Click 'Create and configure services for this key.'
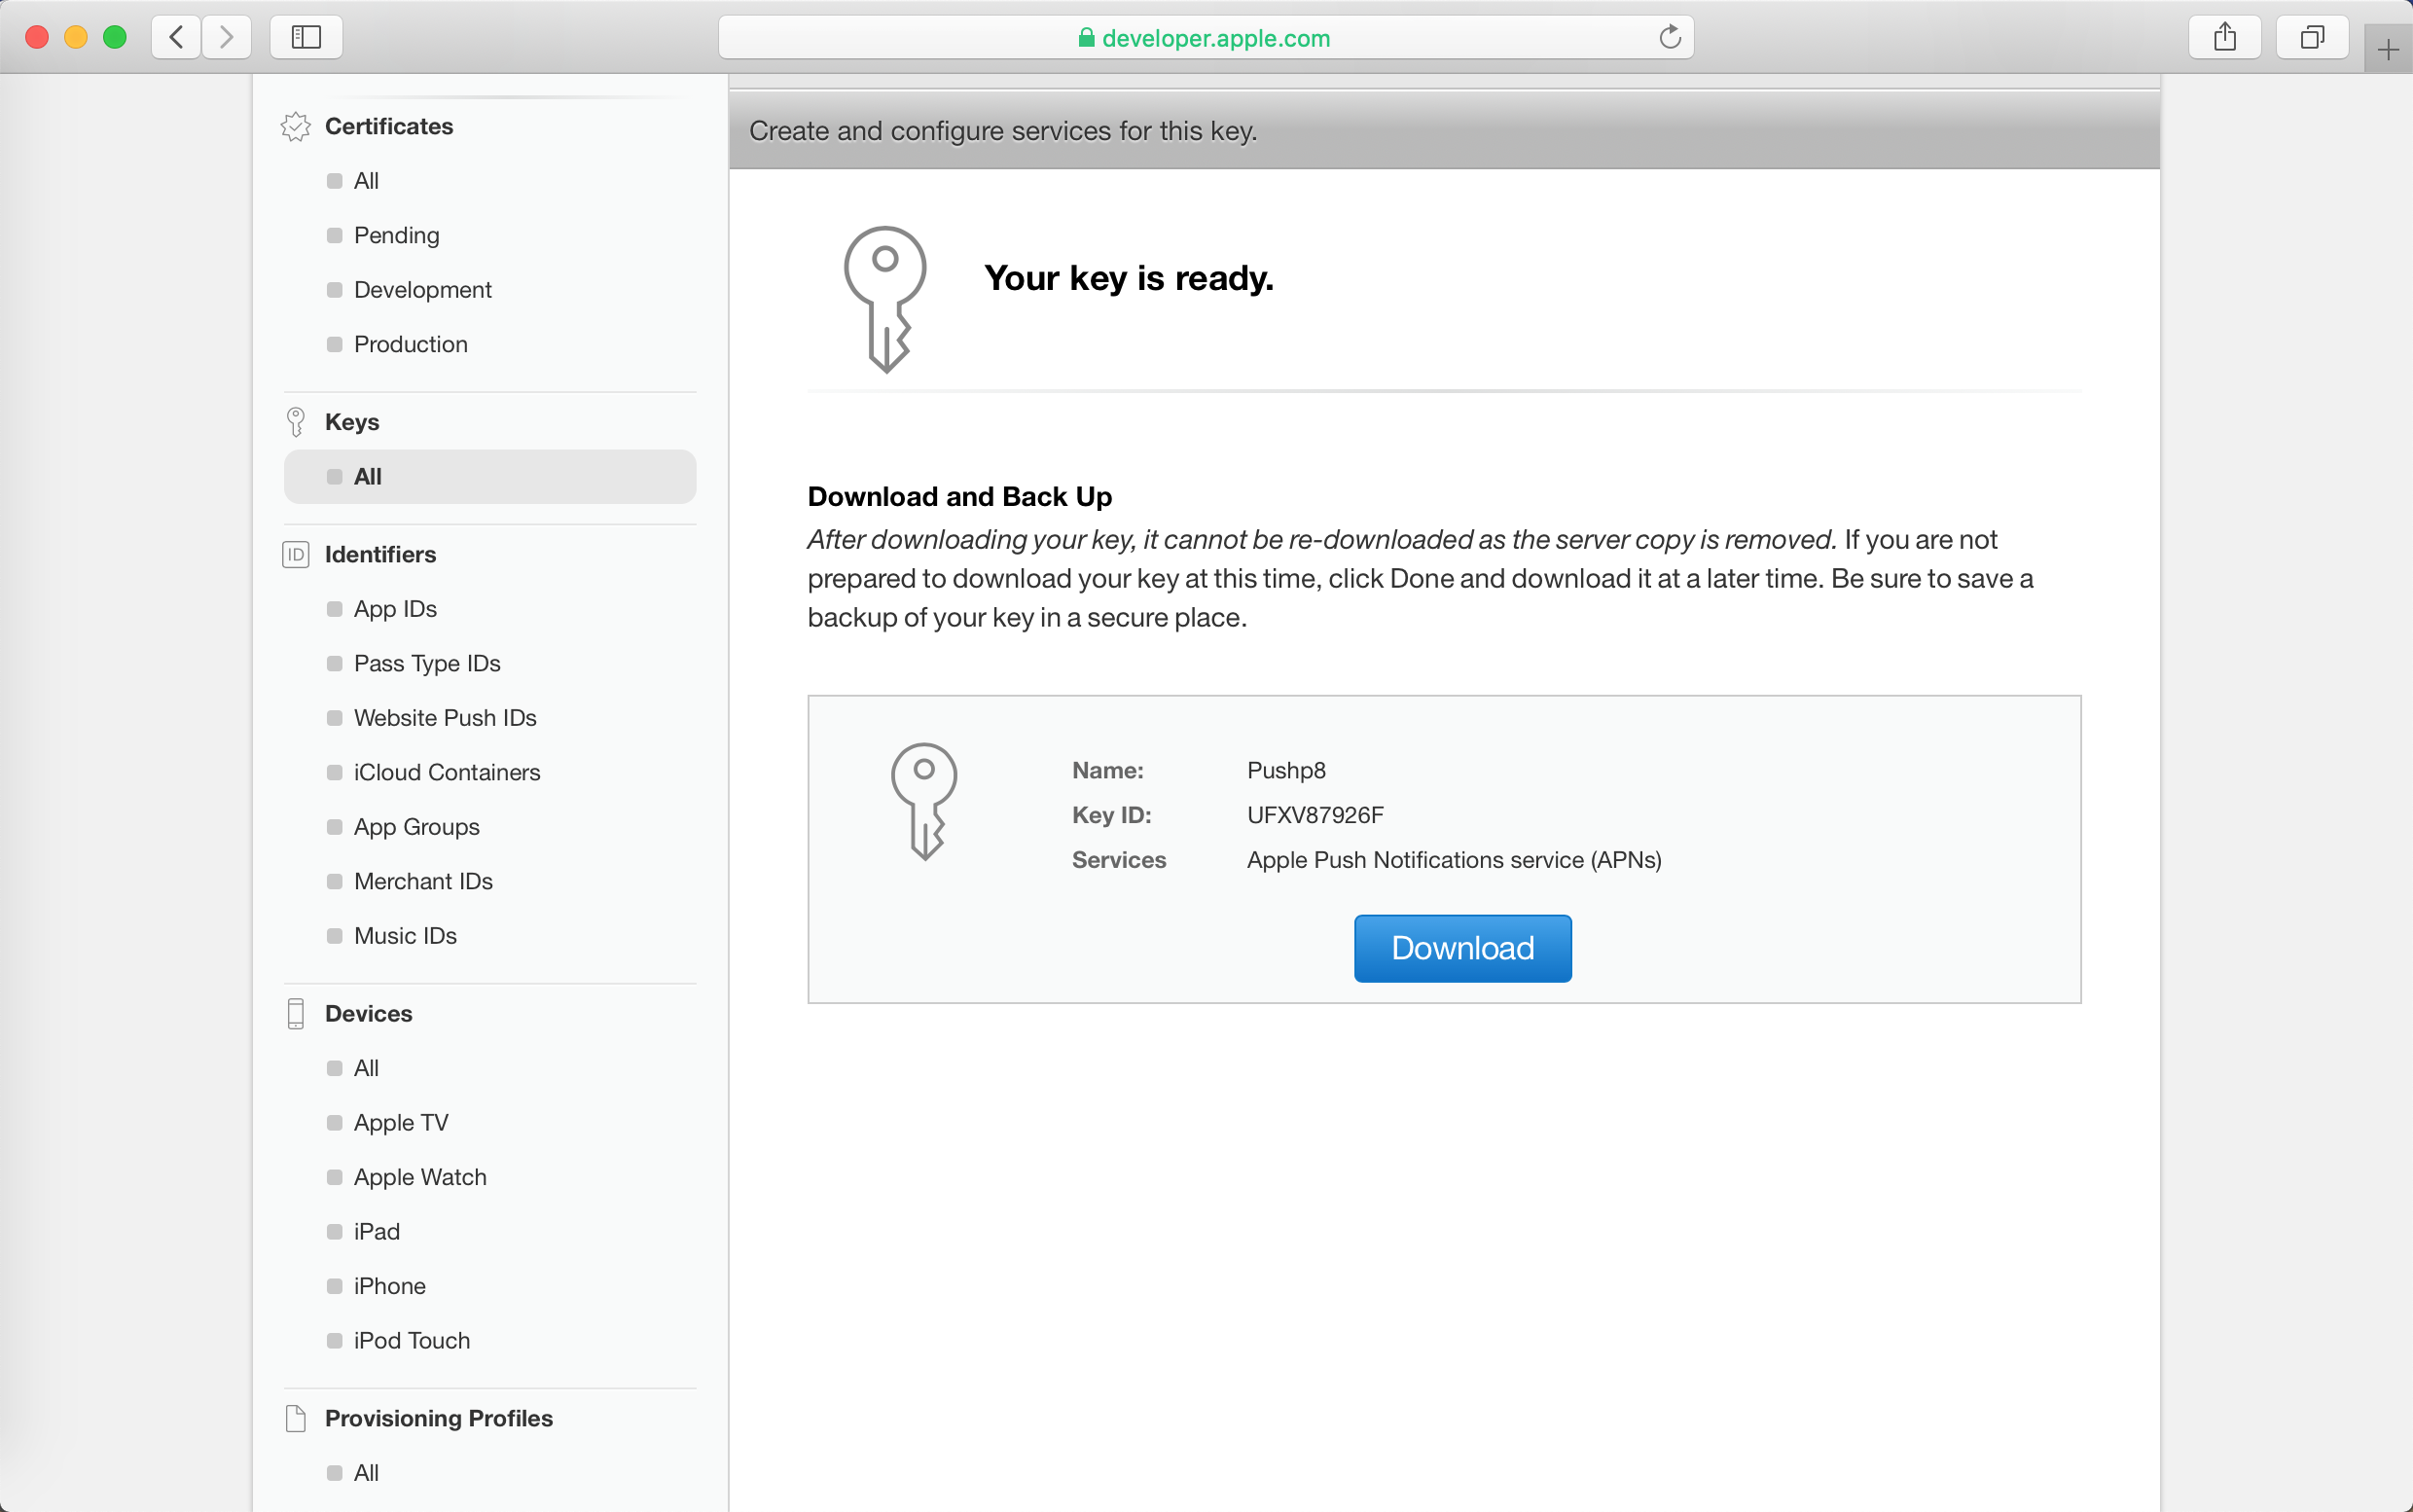Viewport: 2413px width, 1512px height. 1003,132
